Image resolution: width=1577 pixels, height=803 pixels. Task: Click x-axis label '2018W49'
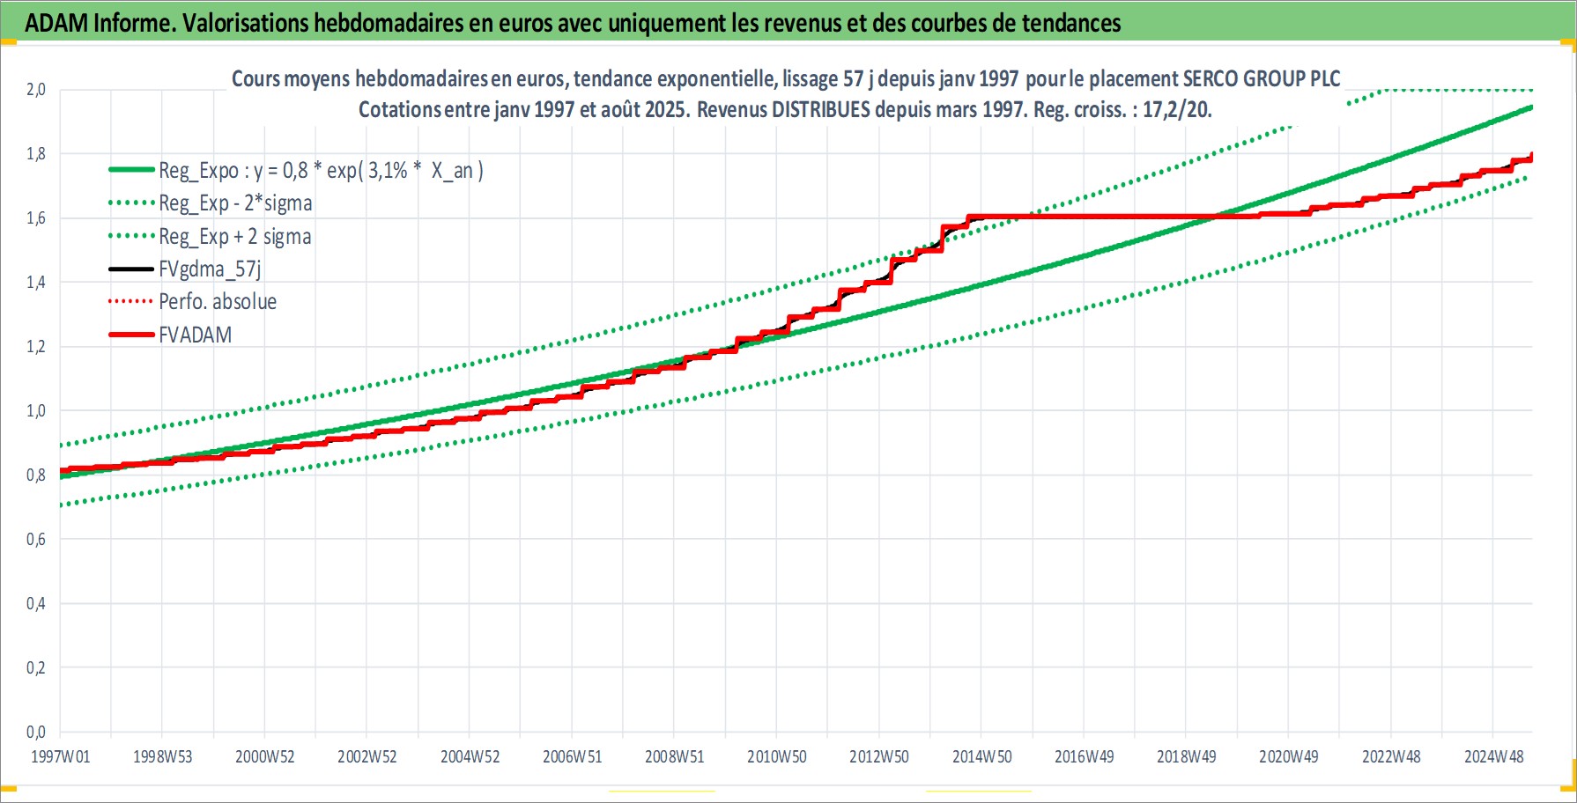tap(1186, 756)
